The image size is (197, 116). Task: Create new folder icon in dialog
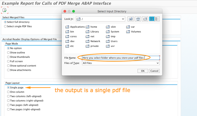(145, 19)
